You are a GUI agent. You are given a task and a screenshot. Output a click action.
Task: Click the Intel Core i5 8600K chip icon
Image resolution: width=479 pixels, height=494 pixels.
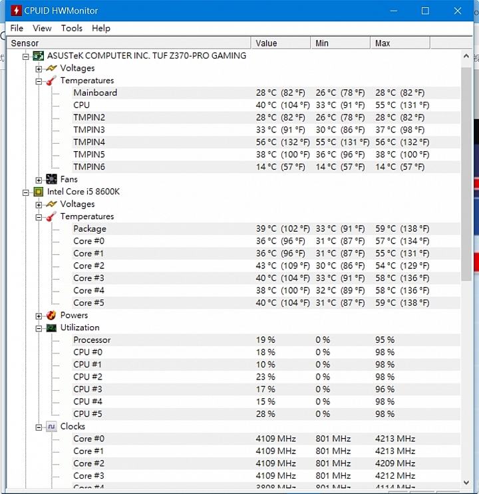pyautogui.click(x=39, y=192)
